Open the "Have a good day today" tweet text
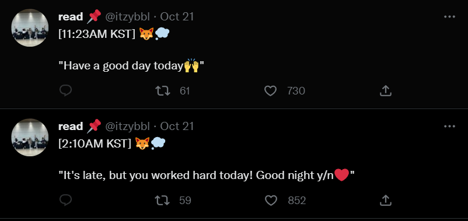Image resolution: width=468 pixels, height=221 pixels. (131, 66)
